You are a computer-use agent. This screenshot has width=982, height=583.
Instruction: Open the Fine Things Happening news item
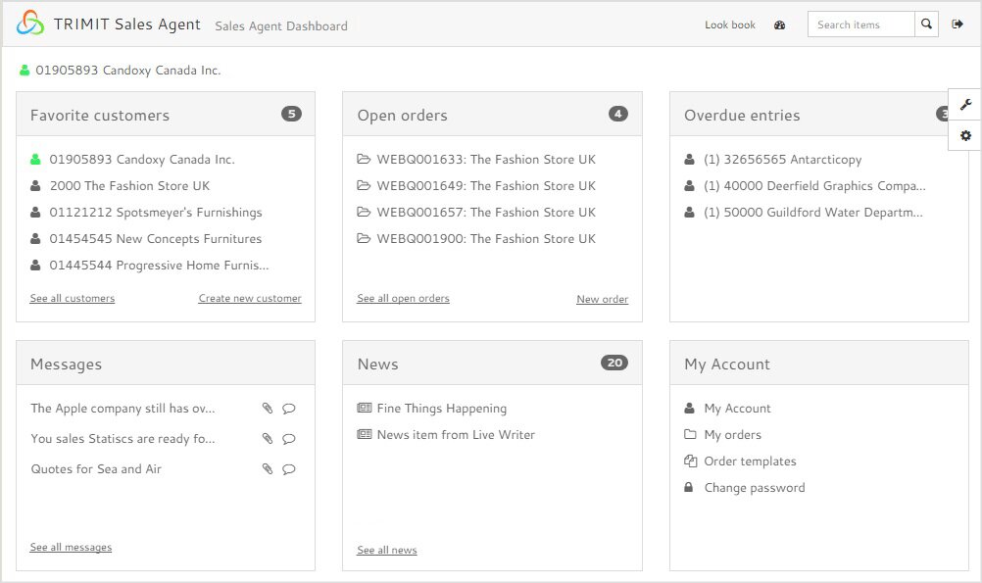click(x=441, y=409)
